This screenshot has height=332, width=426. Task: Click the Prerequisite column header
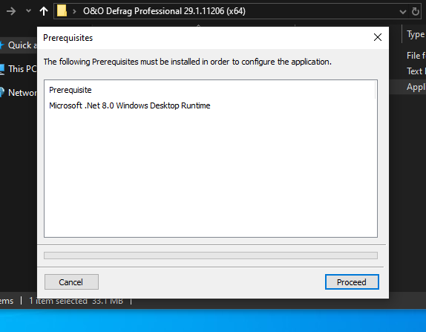pyautogui.click(x=71, y=90)
